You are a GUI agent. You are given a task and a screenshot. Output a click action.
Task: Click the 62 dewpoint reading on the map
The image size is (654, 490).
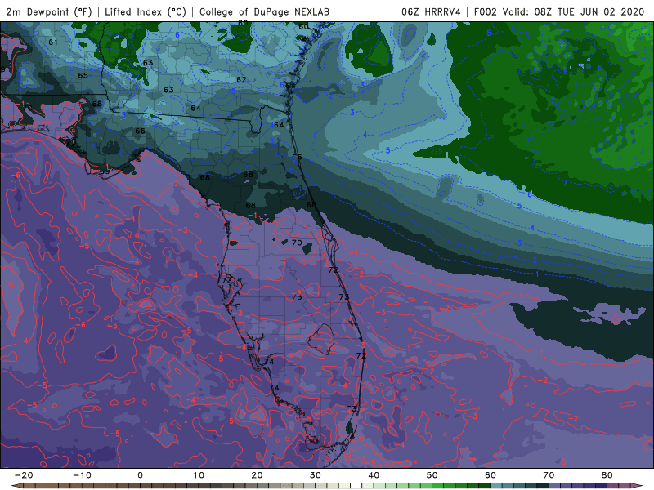(x=241, y=79)
